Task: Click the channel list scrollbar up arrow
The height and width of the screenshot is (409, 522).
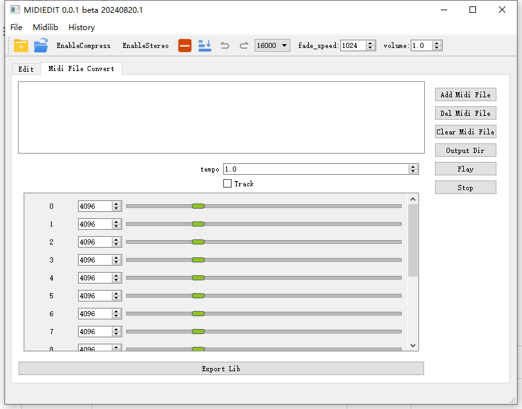Action: (413, 199)
